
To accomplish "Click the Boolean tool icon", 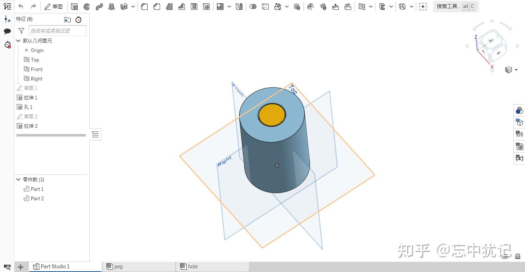I will [253, 7].
